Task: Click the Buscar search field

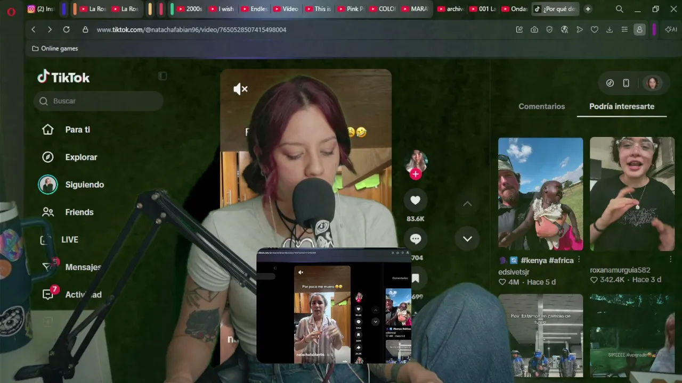Action: (x=98, y=101)
